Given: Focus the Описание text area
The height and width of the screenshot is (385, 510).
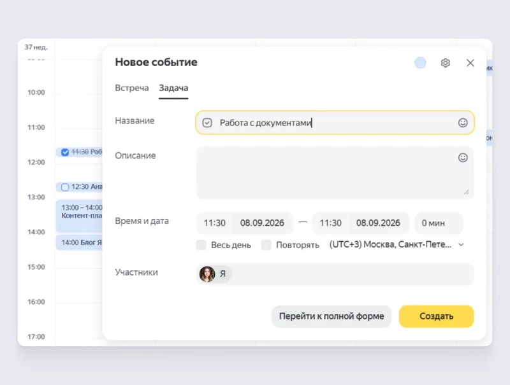Looking at the screenshot, I should pos(335,172).
